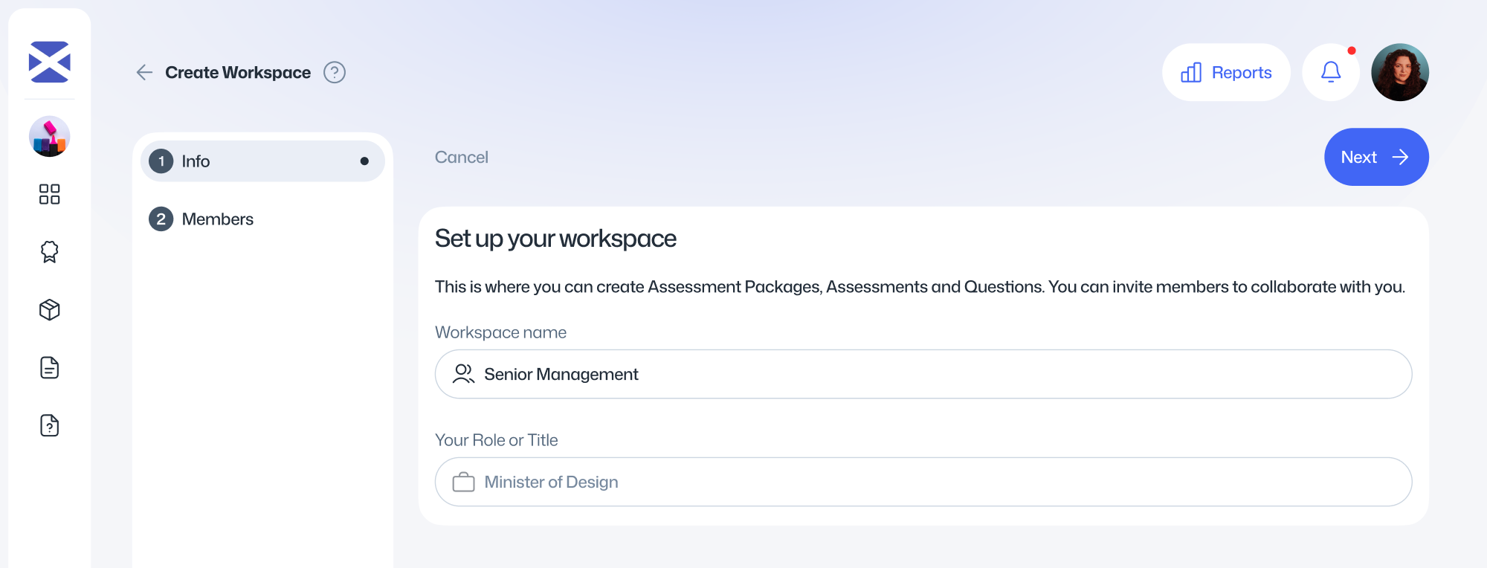
Task: Open the document sidebar icon
Action: 49,368
